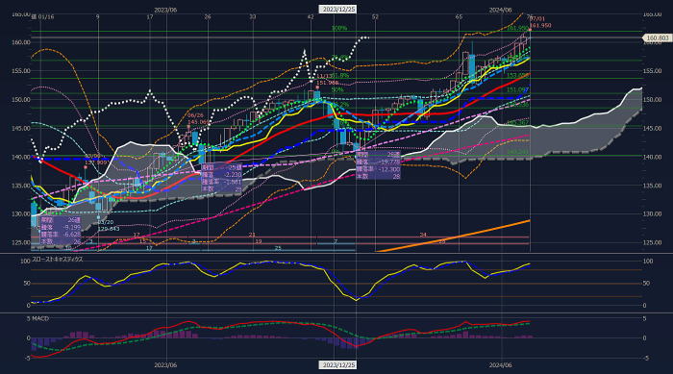Screen dimensions: 673x374
Task: Click 145.00 on the left price axis
Action: point(21,129)
